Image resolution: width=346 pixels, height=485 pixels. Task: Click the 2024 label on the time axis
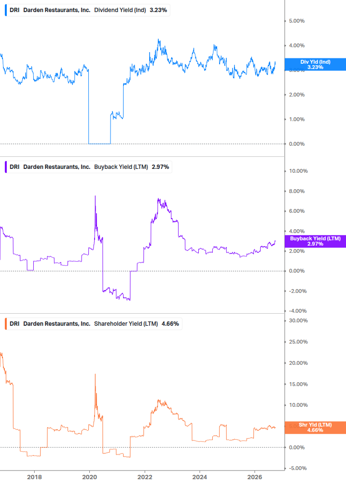pos(200,477)
